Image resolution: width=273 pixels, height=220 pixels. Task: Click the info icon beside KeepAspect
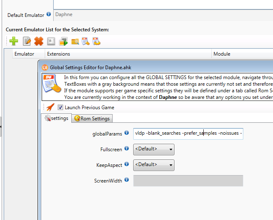(127, 164)
